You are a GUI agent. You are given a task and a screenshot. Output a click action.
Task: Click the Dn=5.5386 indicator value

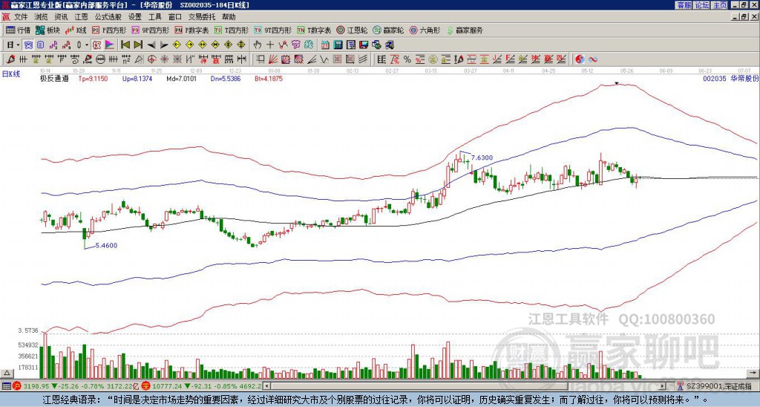click(226, 78)
